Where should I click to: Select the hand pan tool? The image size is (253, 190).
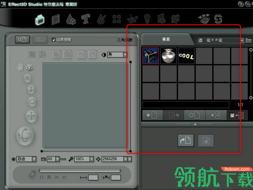click(20, 67)
